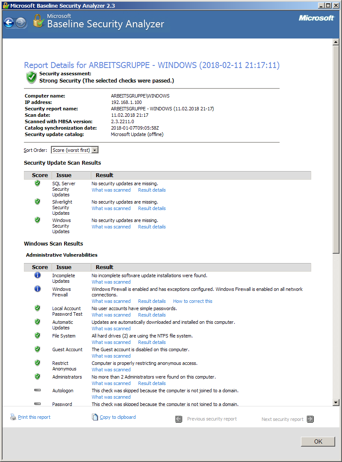Click the Result column header in Administrative Vulnerabilities
The width and height of the screenshot is (342, 462).
coord(104,267)
